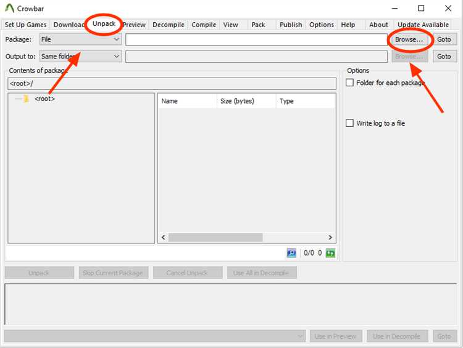Click the left scroll arrow of file list
This screenshot has height=348, width=463.
pos(164,237)
